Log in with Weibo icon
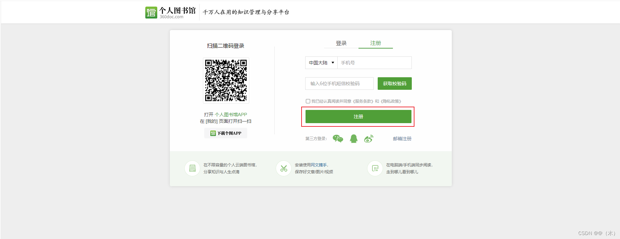The image size is (620, 239). pos(369,139)
